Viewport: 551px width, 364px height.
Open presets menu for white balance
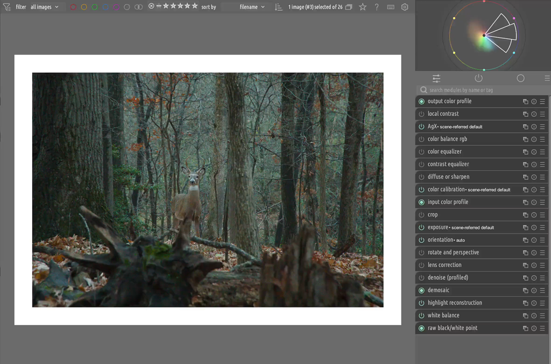pyautogui.click(x=542, y=316)
